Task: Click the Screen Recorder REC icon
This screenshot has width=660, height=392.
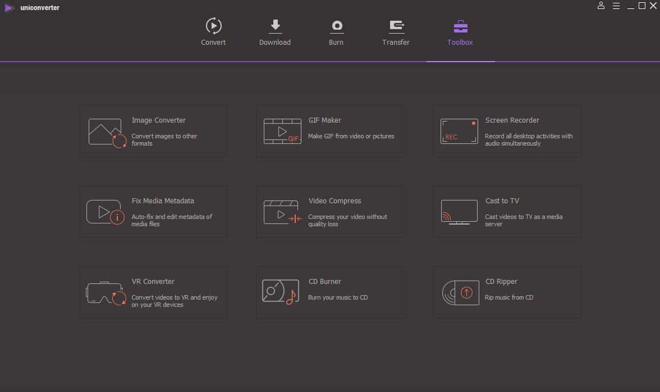Action: (x=459, y=132)
